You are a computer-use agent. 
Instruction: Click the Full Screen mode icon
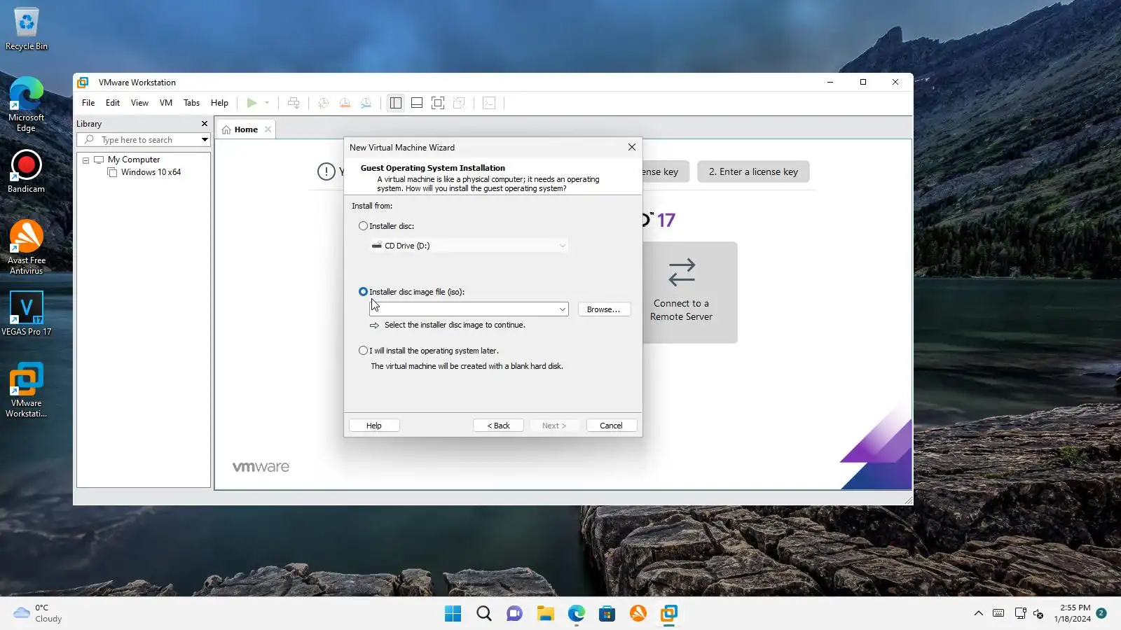(x=438, y=103)
